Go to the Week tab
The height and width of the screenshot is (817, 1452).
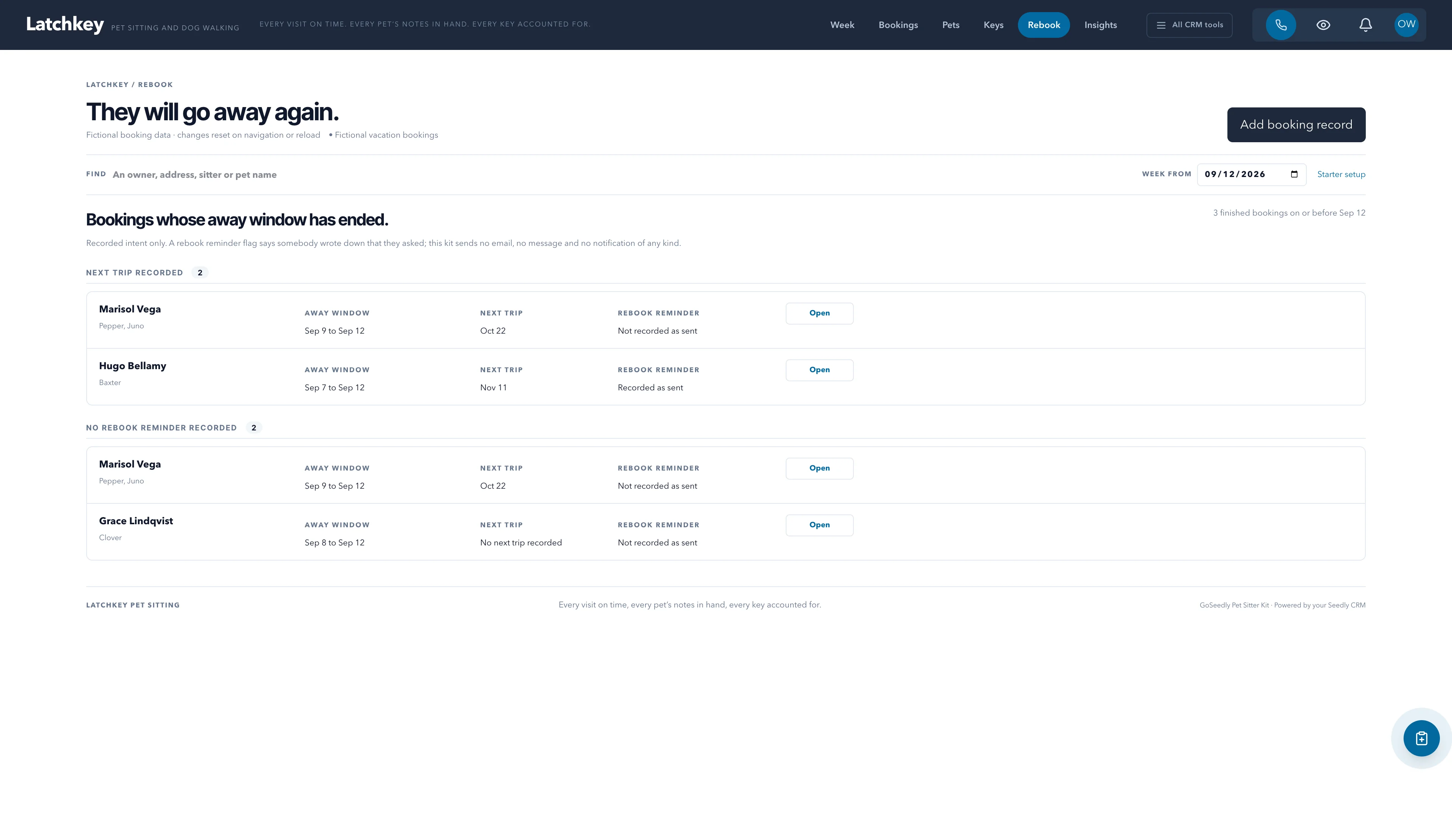pyautogui.click(x=842, y=25)
